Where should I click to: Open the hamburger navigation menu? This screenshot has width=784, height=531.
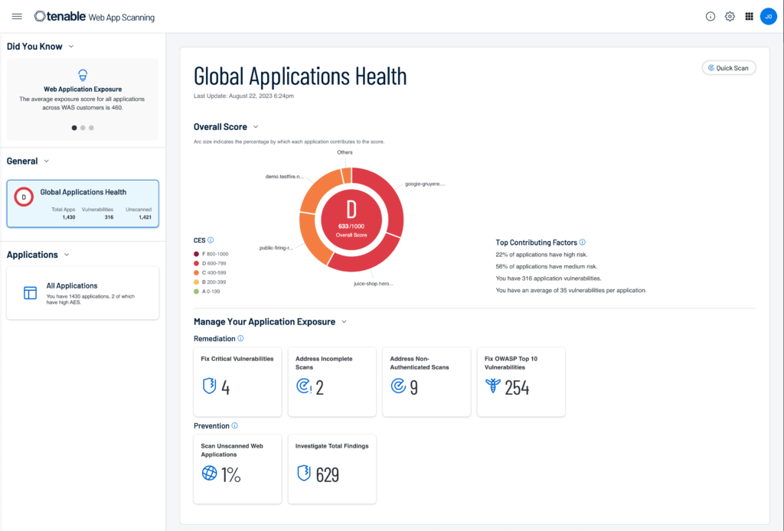18,16
